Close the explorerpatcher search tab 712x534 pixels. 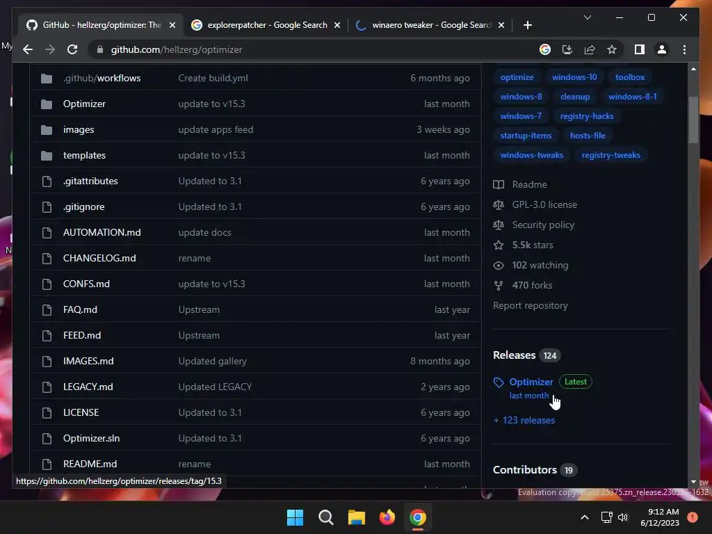coord(337,25)
